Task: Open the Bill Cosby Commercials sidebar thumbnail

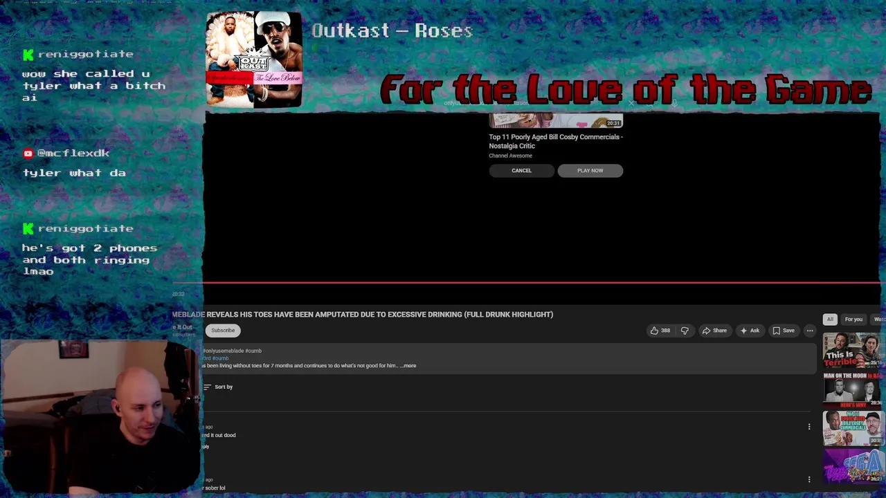Action: [x=853, y=428]
